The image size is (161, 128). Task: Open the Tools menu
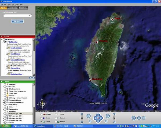(x=17, y=5)
